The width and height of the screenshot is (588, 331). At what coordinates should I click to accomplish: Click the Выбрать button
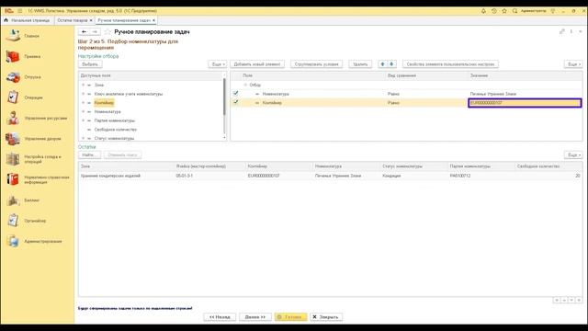tap(90, 64)
